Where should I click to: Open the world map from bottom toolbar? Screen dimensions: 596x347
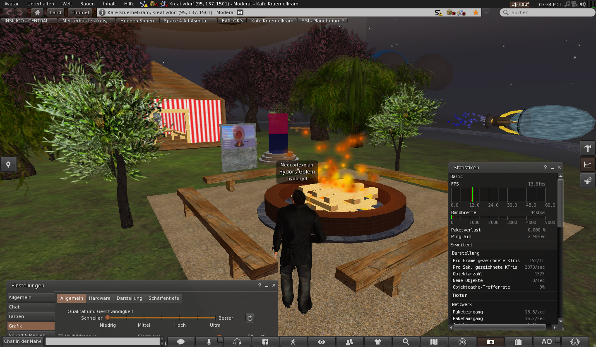coord(434,342)
